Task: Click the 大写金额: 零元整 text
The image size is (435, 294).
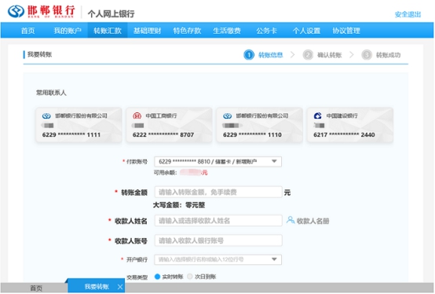Action: (179, 205)
